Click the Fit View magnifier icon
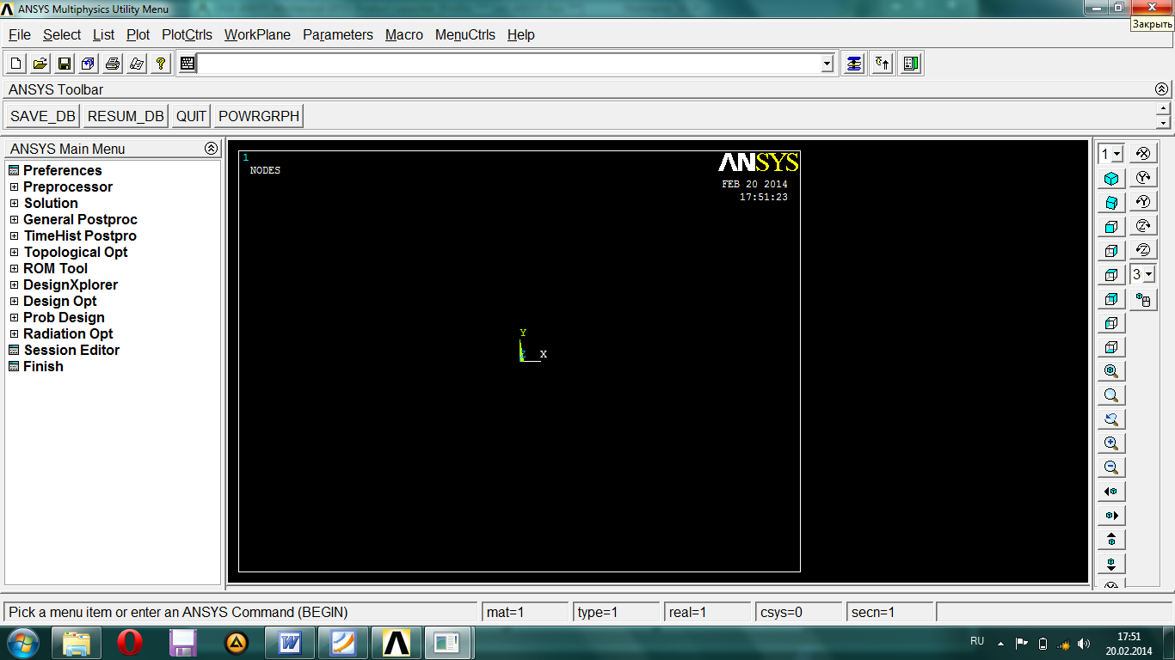 1111,371
